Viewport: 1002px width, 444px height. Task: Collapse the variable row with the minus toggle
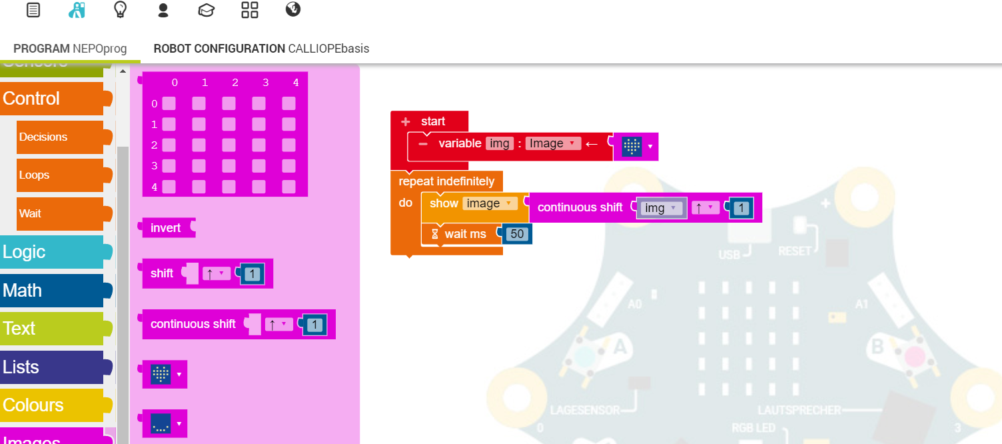pyautogui.click(x=424, y=143)
